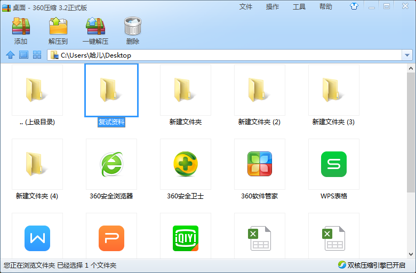Select the 新建文件夹 (4) folder
The image size is (416, 273).
click(37, 164)
